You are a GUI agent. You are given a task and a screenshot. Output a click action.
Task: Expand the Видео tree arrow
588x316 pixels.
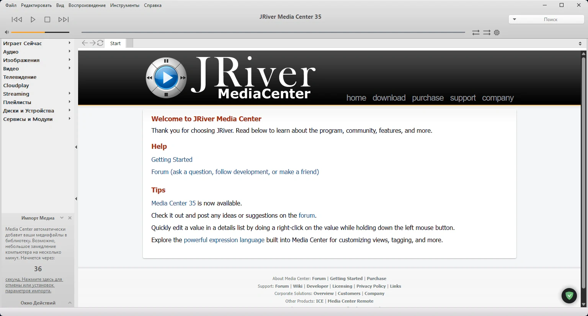69,68
